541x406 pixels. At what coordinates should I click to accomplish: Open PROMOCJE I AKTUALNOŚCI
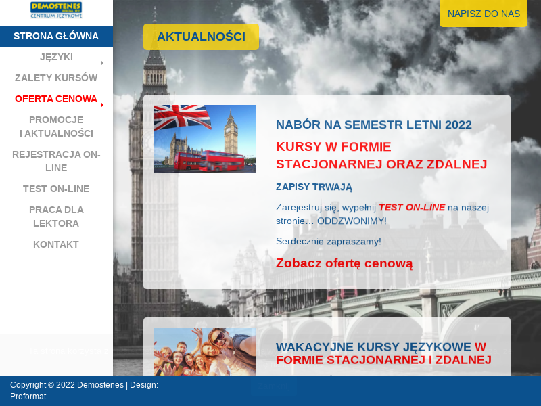click(56, 127)
